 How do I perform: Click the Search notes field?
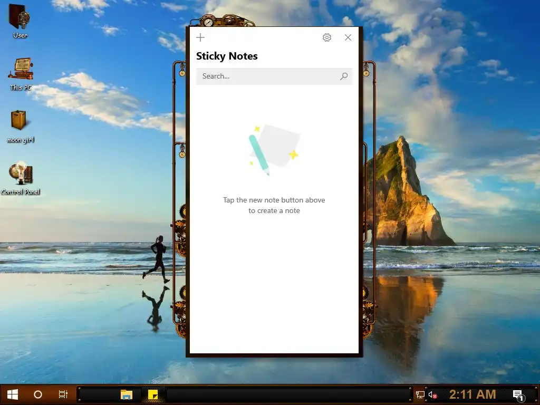274,76
